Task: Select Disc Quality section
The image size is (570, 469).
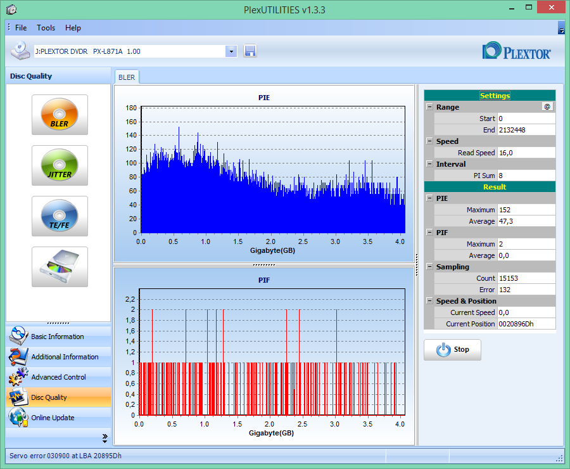Action: 58,397
